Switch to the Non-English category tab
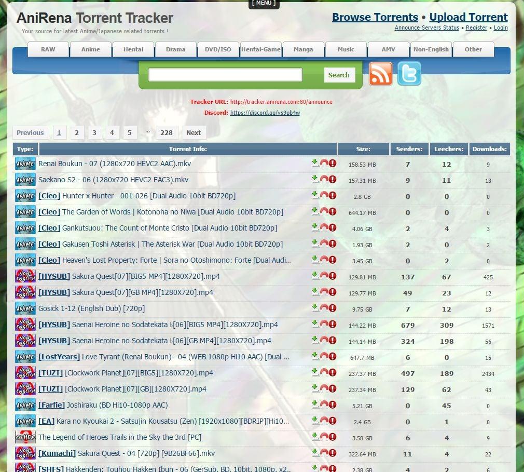Screen dimensions: 524x472 pos(431,49)
